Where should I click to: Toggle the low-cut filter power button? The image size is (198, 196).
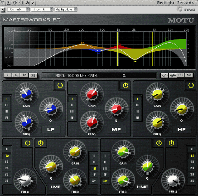28,143
